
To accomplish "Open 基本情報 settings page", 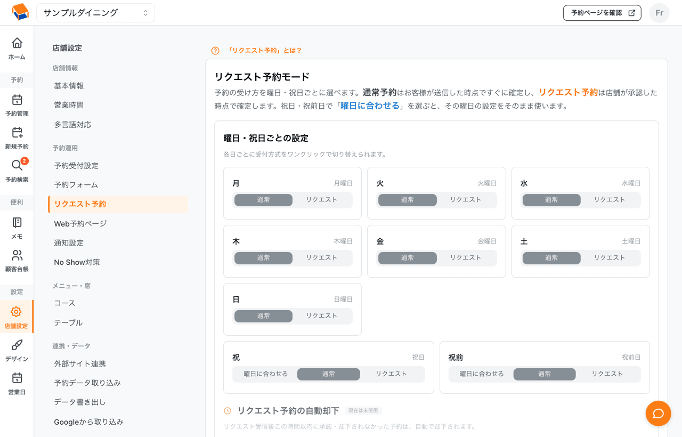I will tap(118, 86).
